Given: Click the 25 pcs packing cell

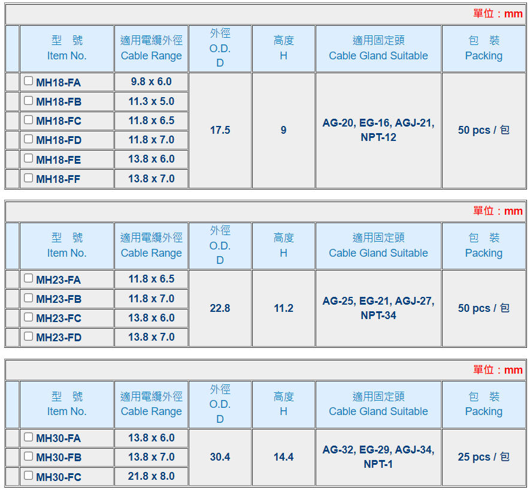Looking at the screenshot, I should click(x=483, y=457).
